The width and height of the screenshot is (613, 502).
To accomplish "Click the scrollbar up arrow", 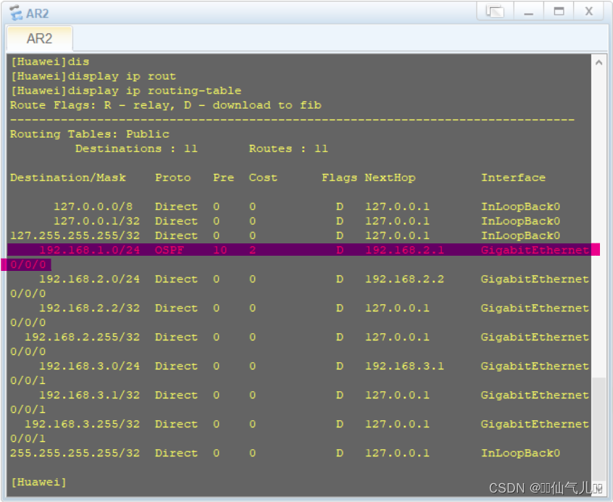I will tap(599, 62).
